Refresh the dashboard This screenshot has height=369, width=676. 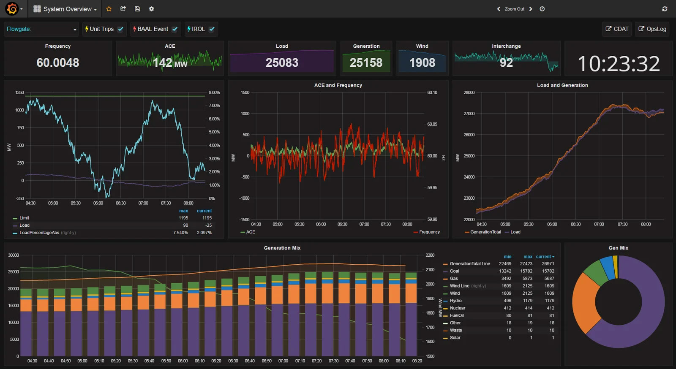pyautogui.click(x=665, y=9)
